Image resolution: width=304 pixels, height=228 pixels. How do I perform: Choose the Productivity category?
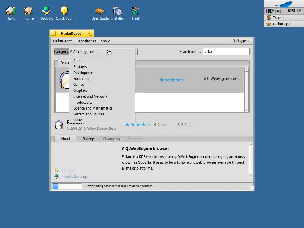102,102
